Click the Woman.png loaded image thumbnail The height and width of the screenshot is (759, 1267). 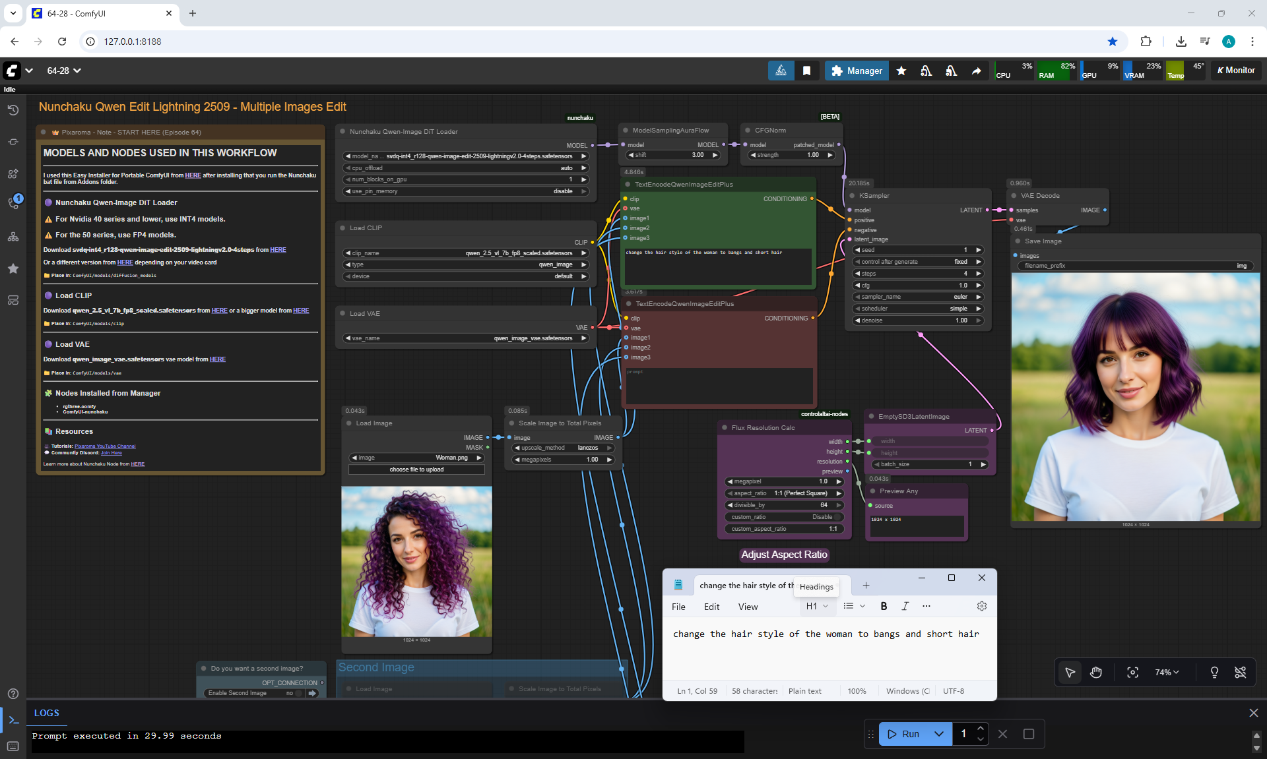pos(416,561)
